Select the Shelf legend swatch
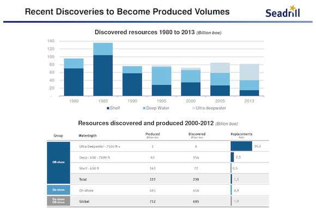This screenshot has height=214, width=316. pos(108,108)
